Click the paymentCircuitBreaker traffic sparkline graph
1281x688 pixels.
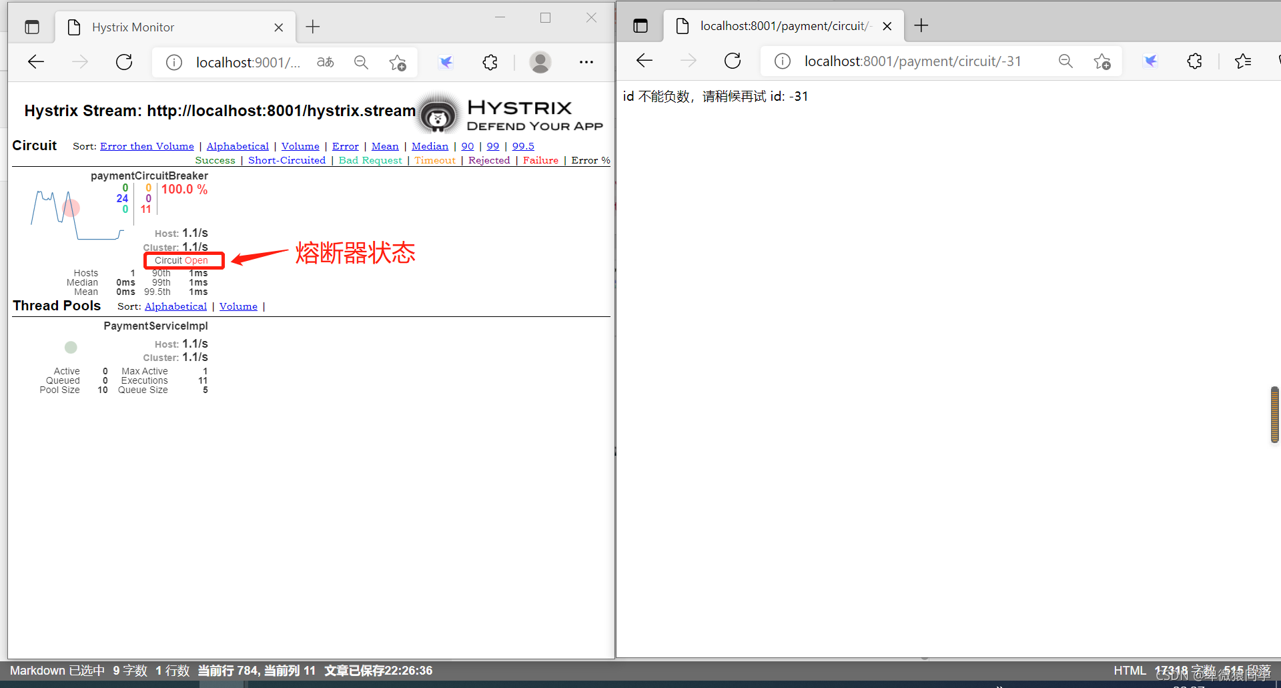pyautogui.click(x=77, y=215)
